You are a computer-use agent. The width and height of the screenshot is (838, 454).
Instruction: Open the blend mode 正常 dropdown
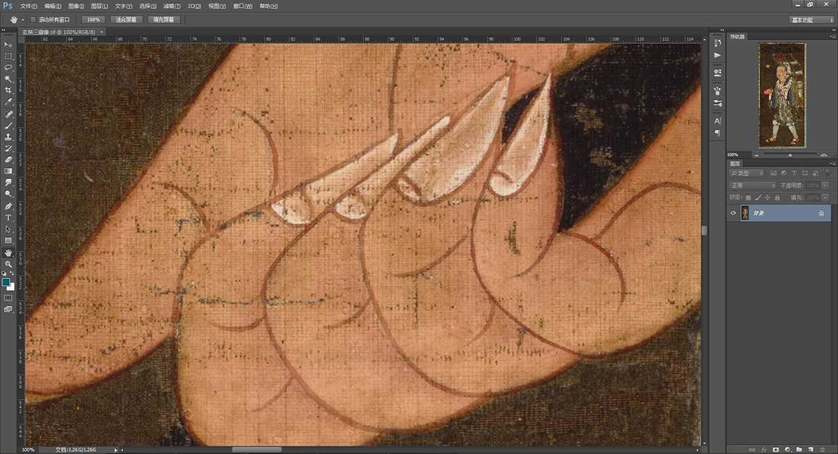pos(753,186)
